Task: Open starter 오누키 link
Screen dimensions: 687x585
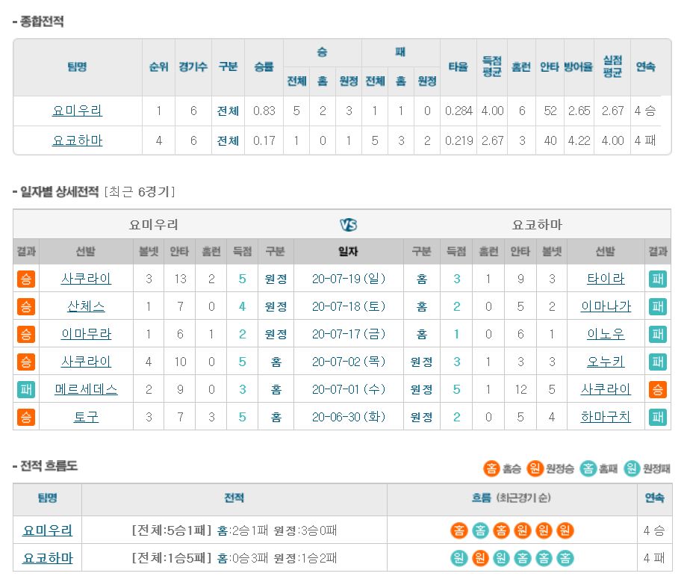Action: (606, 362)
